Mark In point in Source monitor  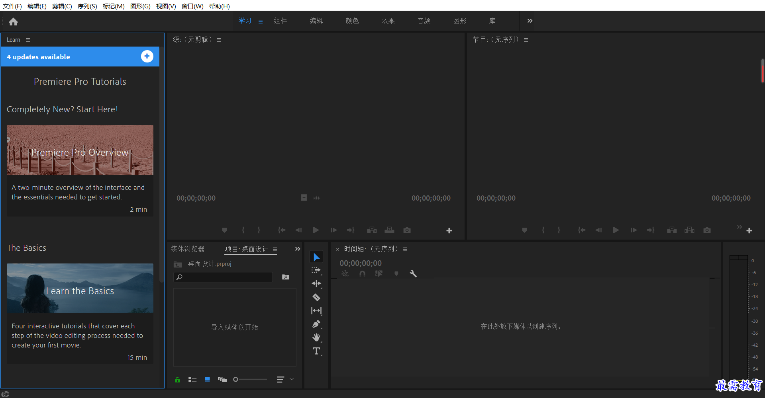243,230
